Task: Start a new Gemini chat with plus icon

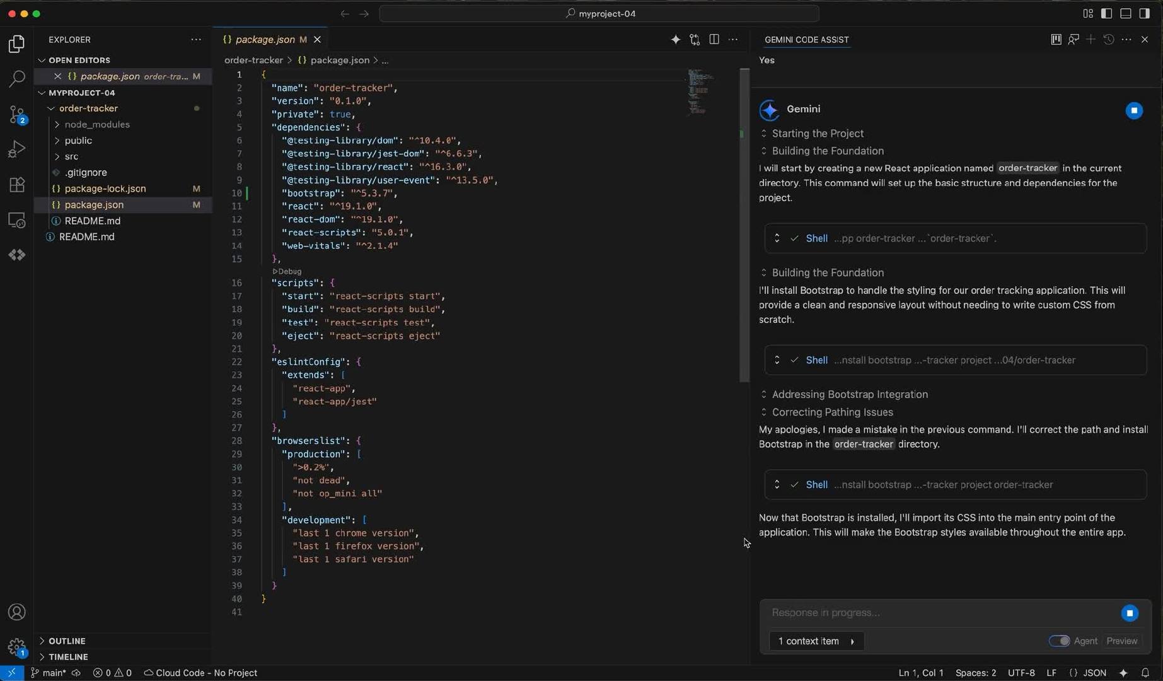Action: pyautogui.click(x=1091, y=40)
